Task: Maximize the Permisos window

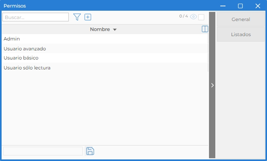Action: click(x=240, y=6)
